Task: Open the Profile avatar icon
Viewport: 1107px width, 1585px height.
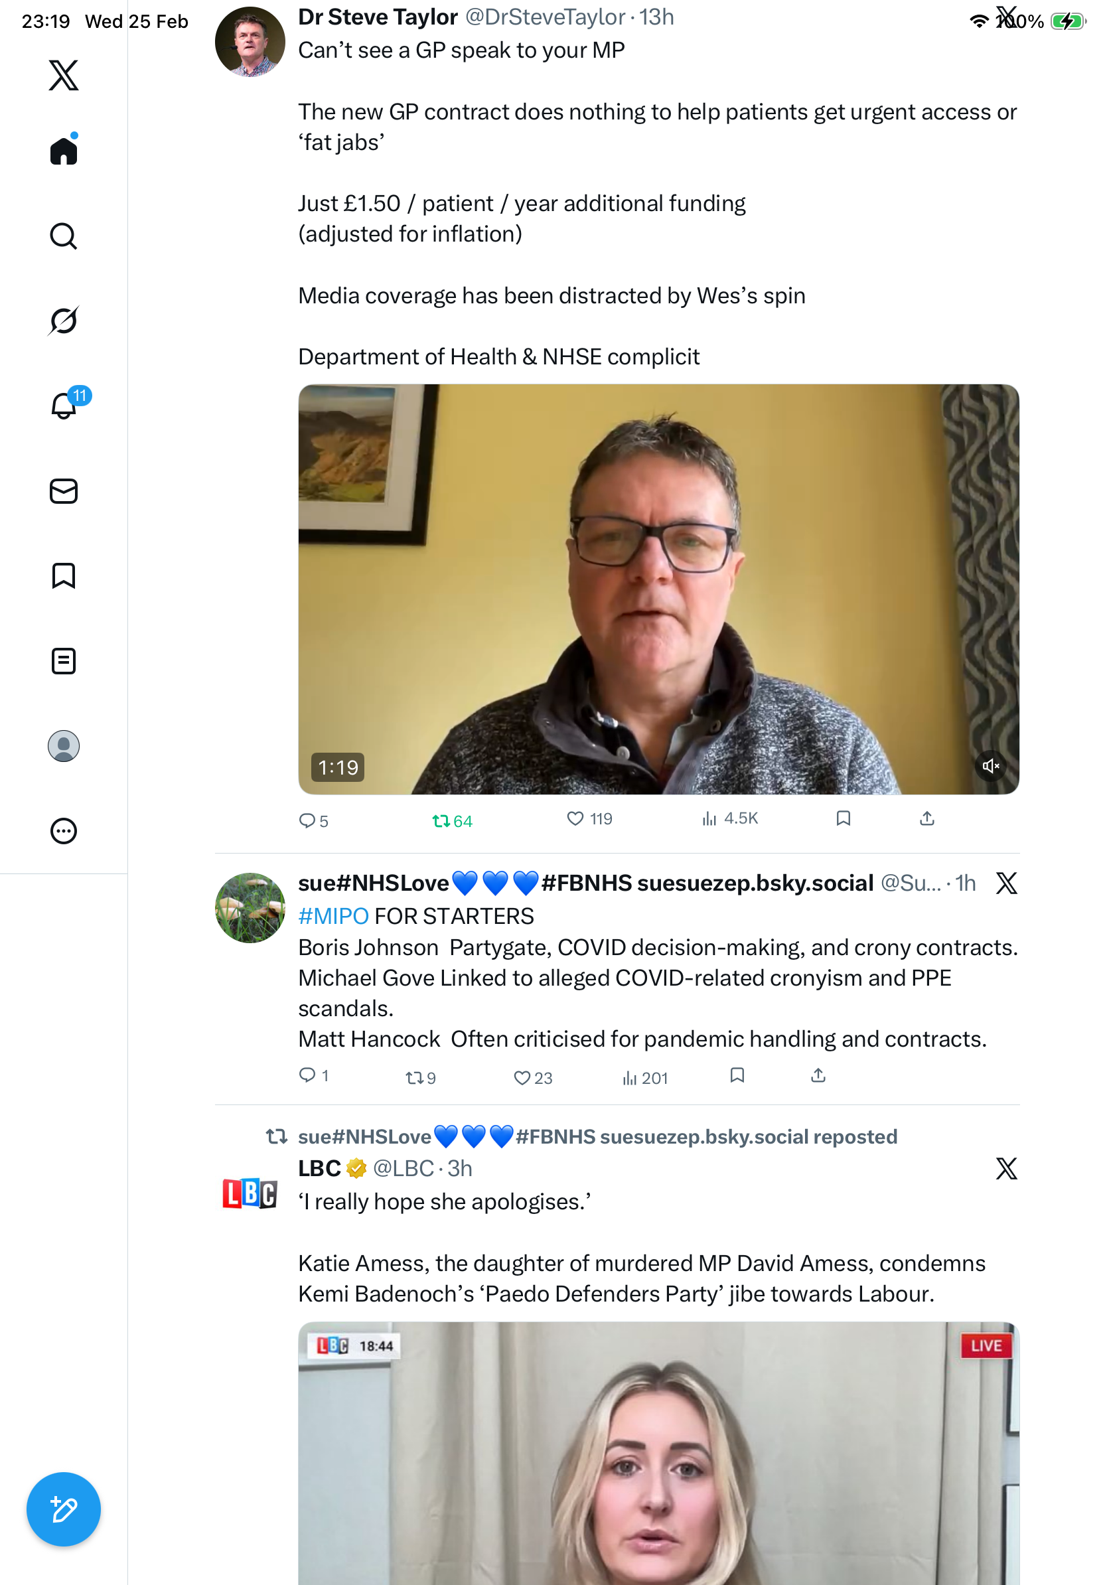Action: click(x=64, y=745)
